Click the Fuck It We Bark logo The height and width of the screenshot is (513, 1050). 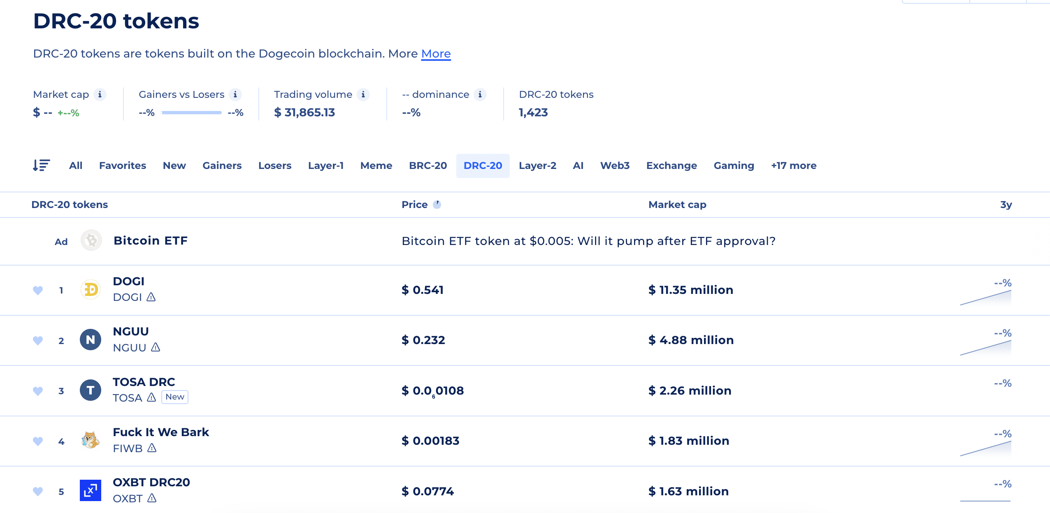pyautogui.click(x=91, y=440)
